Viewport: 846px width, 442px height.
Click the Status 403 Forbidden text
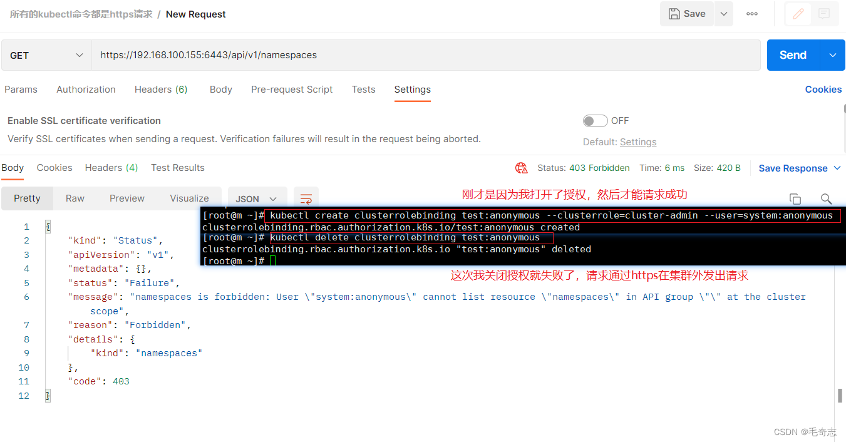584,168
